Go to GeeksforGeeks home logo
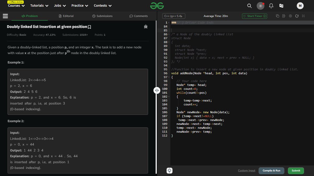The height and width of the screenshot is (176, 314). pos(157,5)
